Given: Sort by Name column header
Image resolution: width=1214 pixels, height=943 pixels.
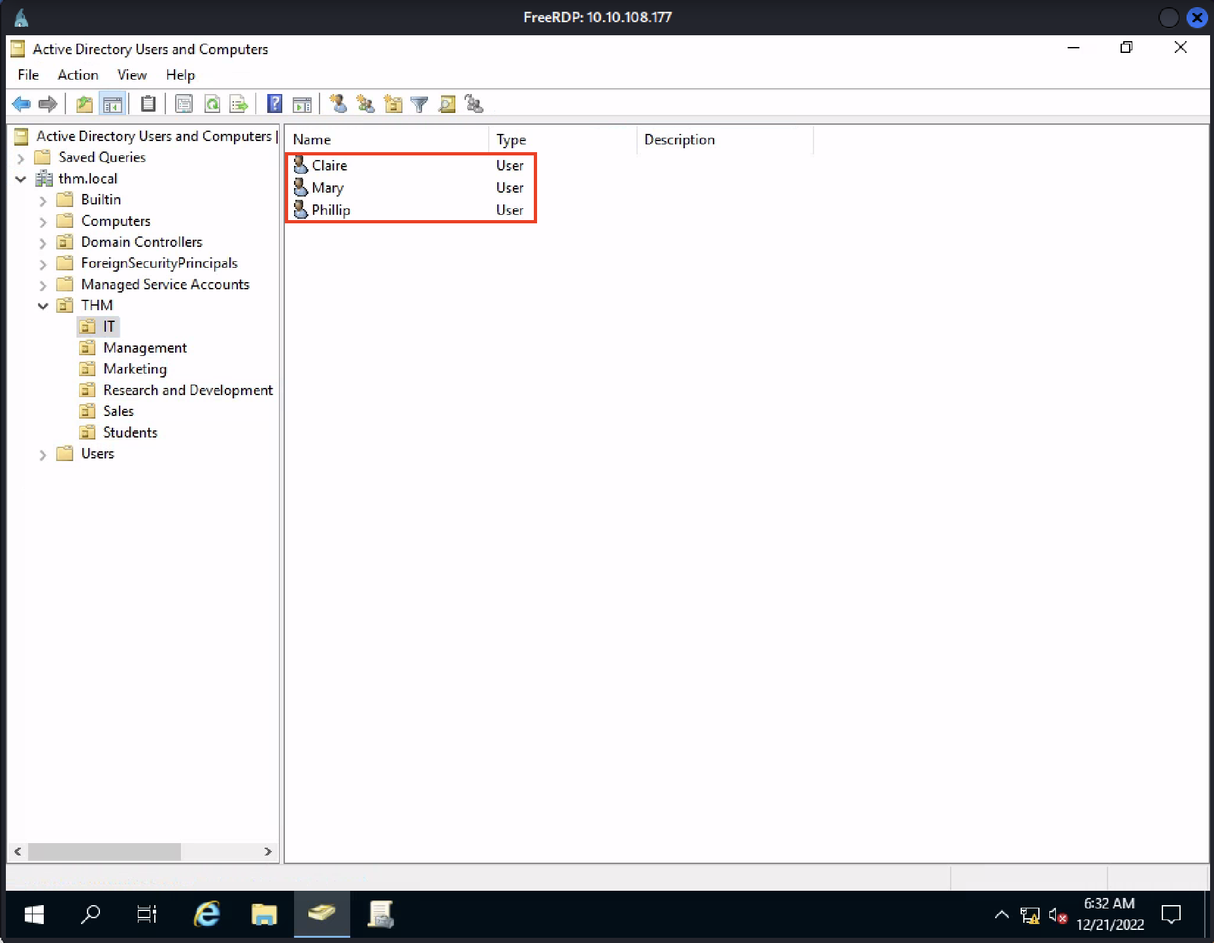Looking at the screenshot, I should [387, 140].
